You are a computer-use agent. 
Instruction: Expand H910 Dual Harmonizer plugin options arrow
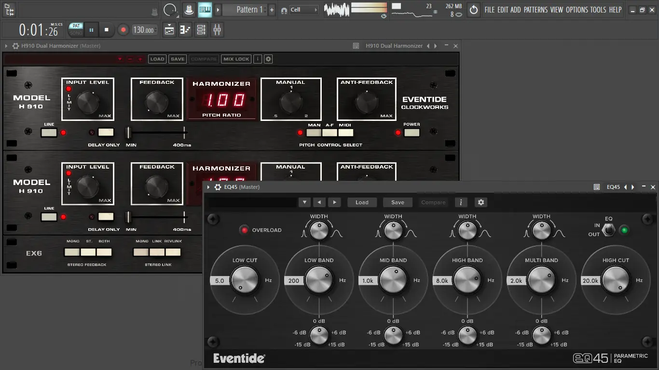point(6,46)
